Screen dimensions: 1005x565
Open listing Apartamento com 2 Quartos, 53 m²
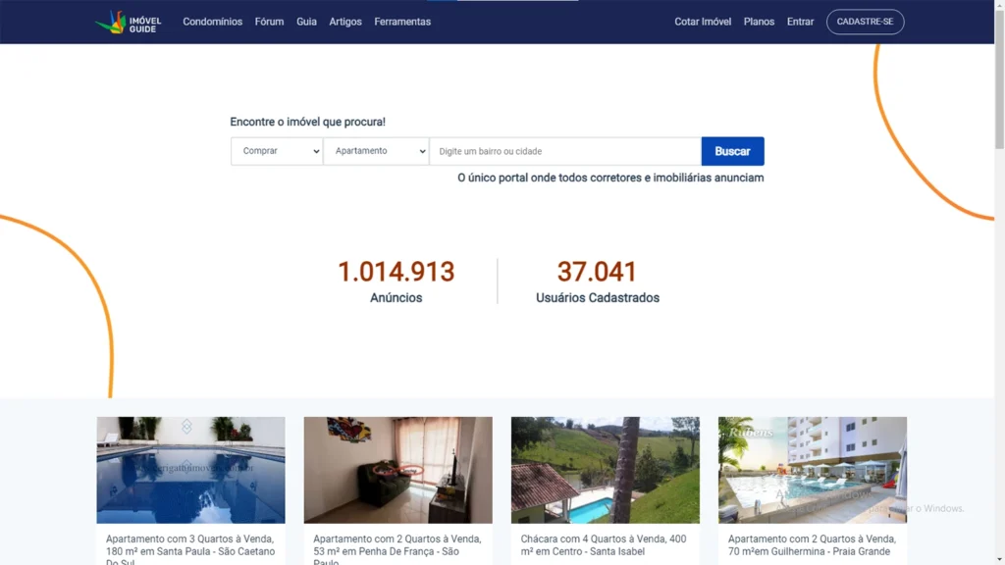[397, 549]
